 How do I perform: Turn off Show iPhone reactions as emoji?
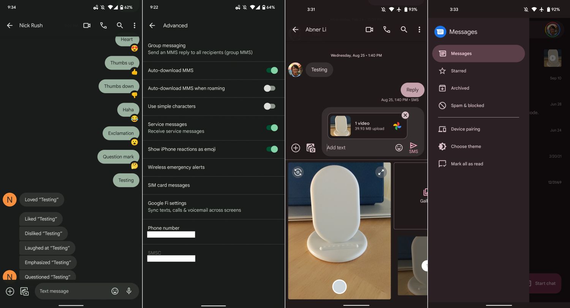(x=272, y=149)
